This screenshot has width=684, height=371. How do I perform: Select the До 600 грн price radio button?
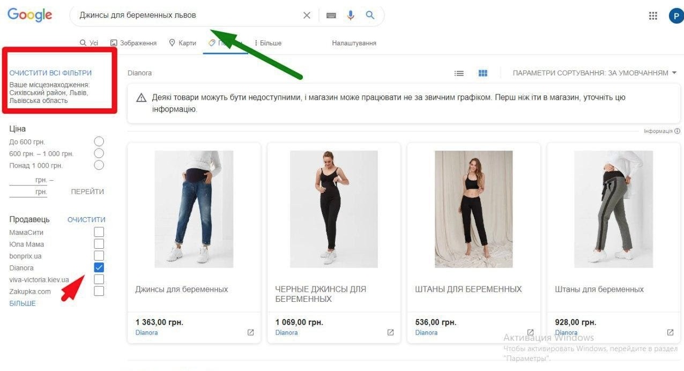click(98, 141)
